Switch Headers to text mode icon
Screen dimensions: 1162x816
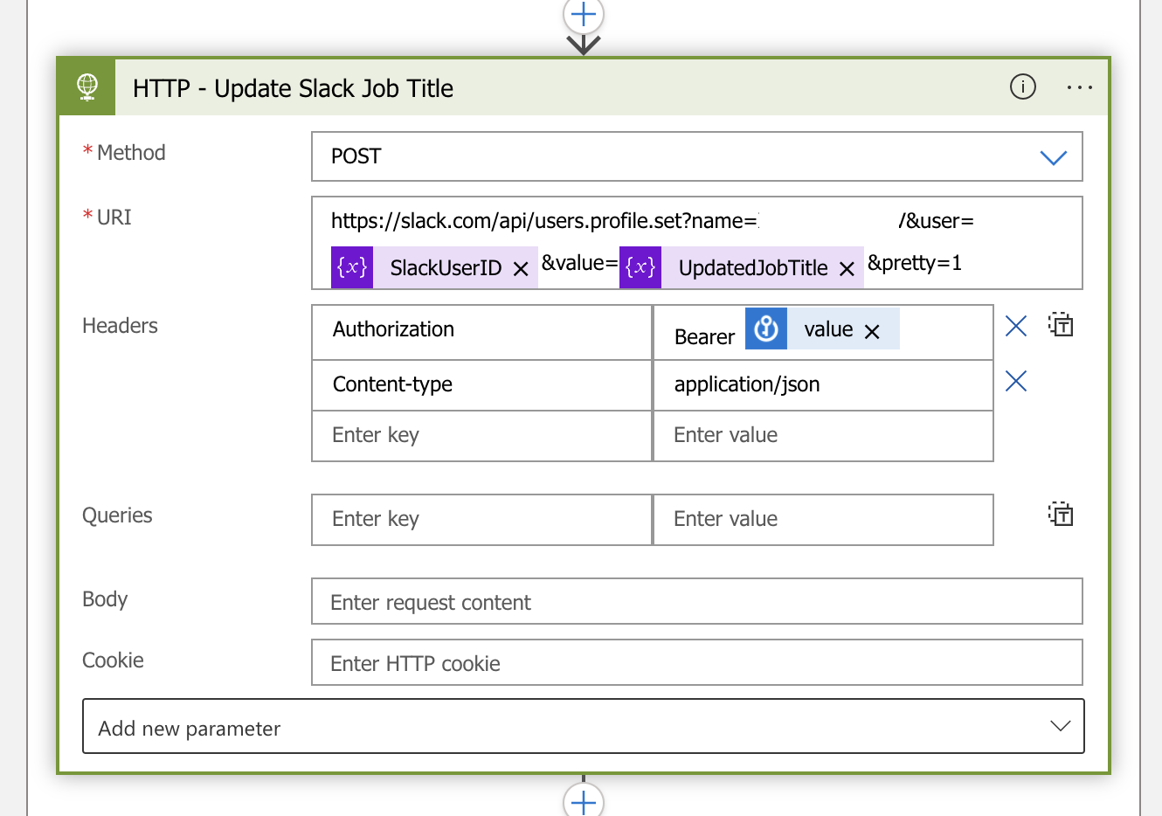[1061, 326]
